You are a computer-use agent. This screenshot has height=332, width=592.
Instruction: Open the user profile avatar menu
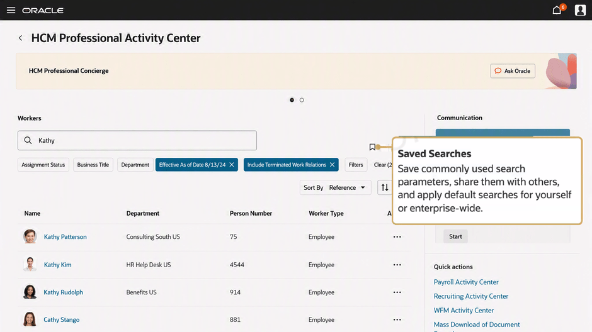pos(580,10)
